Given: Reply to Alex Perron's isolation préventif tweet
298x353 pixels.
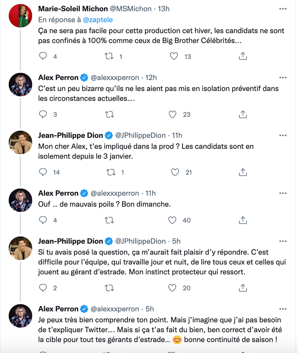Looking at the screenshot, I should pos(43,114).
